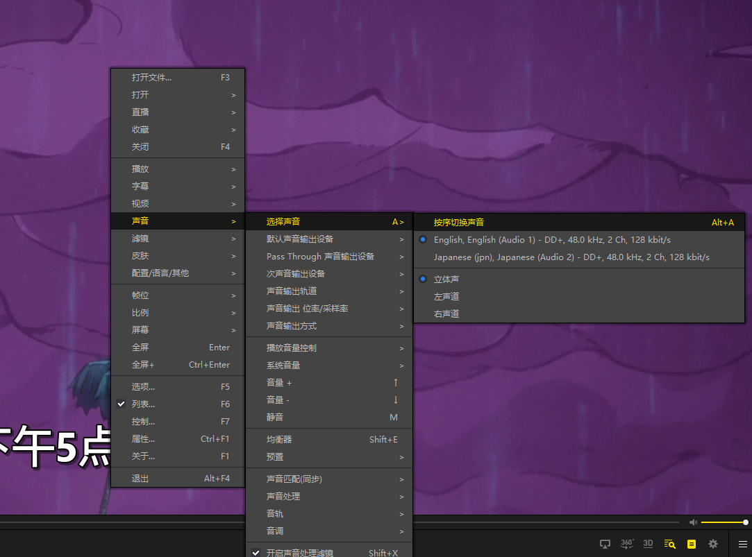Open settings with the gear icon
The height and width of the screenshot is (557, 752).
click(x=713, y=544)
